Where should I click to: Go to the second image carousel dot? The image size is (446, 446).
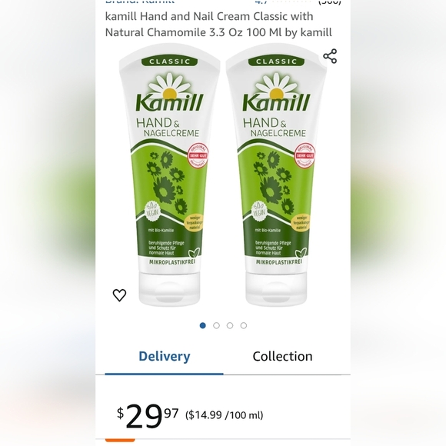tap(216, 325)
